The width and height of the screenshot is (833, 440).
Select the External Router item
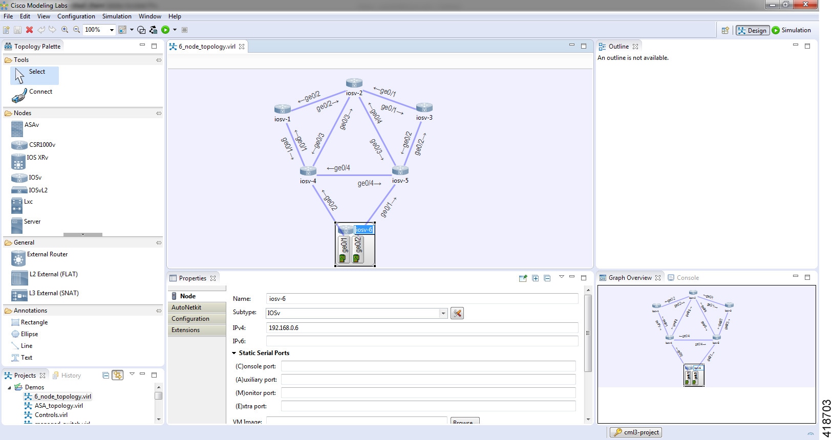click(39, 258)
